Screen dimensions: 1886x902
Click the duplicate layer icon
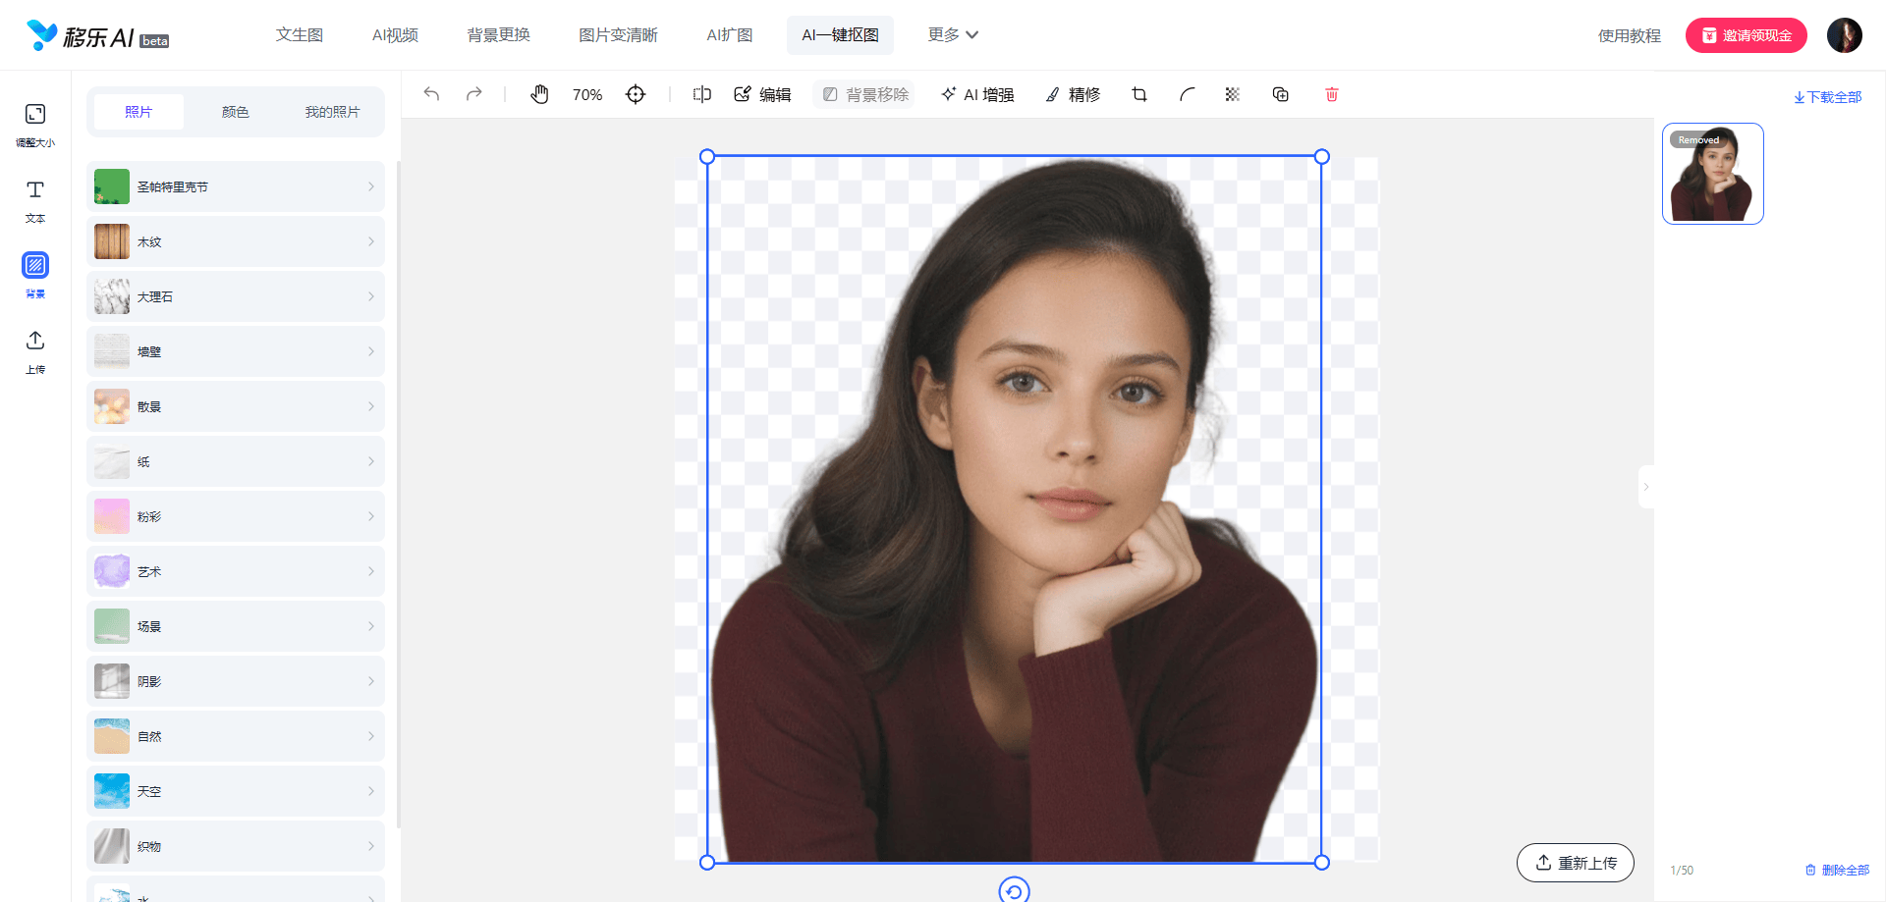click(1281, 94)
